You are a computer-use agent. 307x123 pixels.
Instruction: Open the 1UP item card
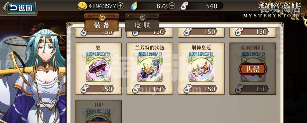98,111
